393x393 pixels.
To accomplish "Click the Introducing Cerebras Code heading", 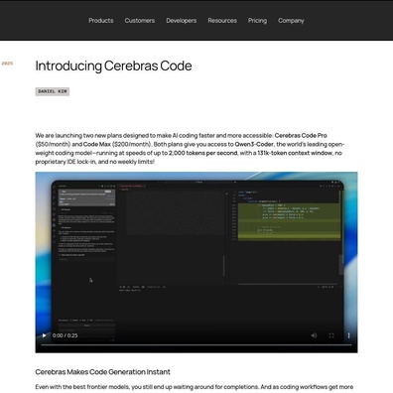I will (113, 65).
